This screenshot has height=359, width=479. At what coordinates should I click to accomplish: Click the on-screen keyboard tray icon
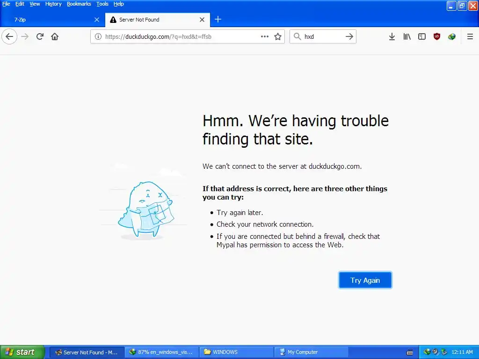pos(410,352)
